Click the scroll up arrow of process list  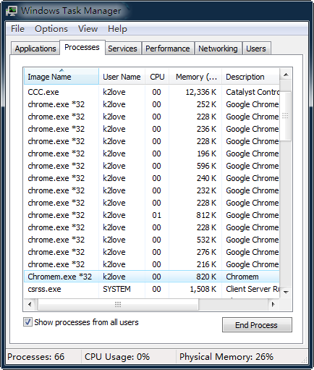(286, 75)
